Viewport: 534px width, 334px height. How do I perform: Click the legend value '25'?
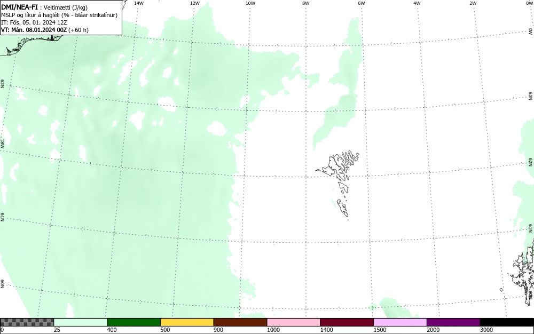[x=57, y=330]
